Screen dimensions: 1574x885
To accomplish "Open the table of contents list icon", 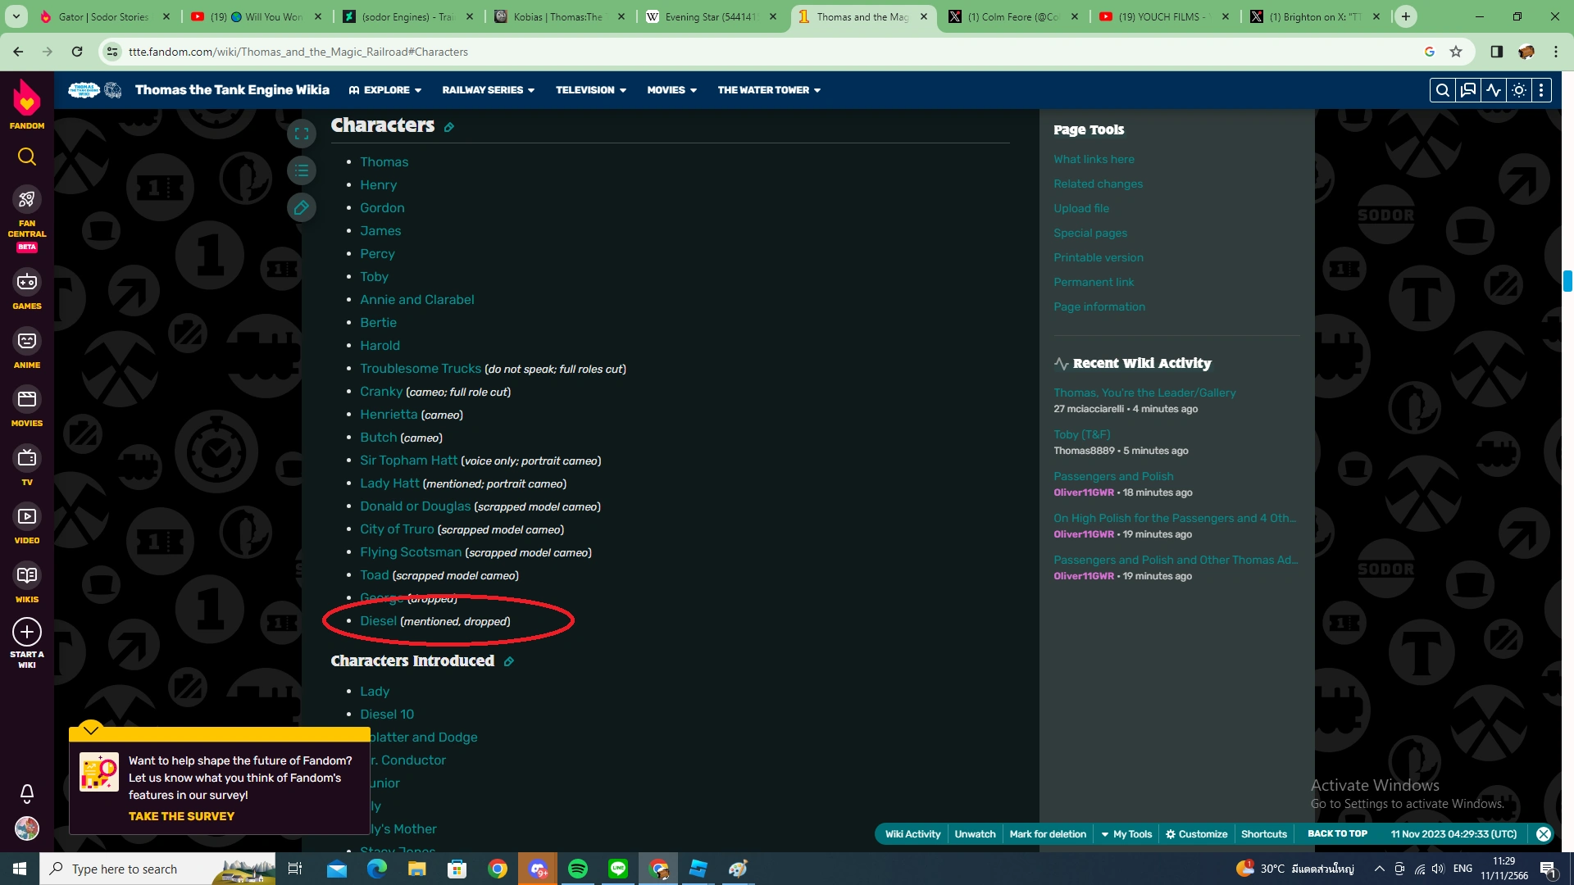I will pyautogui.click(x=302, y=170).
